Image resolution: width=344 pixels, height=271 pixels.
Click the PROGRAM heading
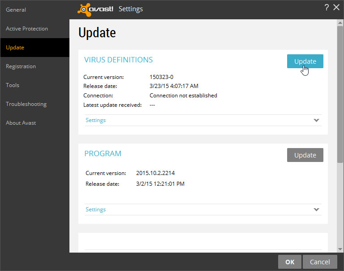[x=103, y=153]
